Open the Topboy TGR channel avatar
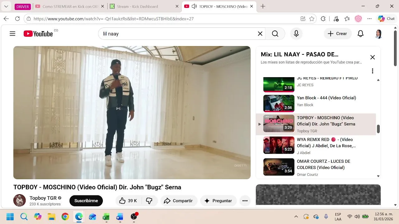The height and width of the screenshot is (224, 399). coord(20,200)
